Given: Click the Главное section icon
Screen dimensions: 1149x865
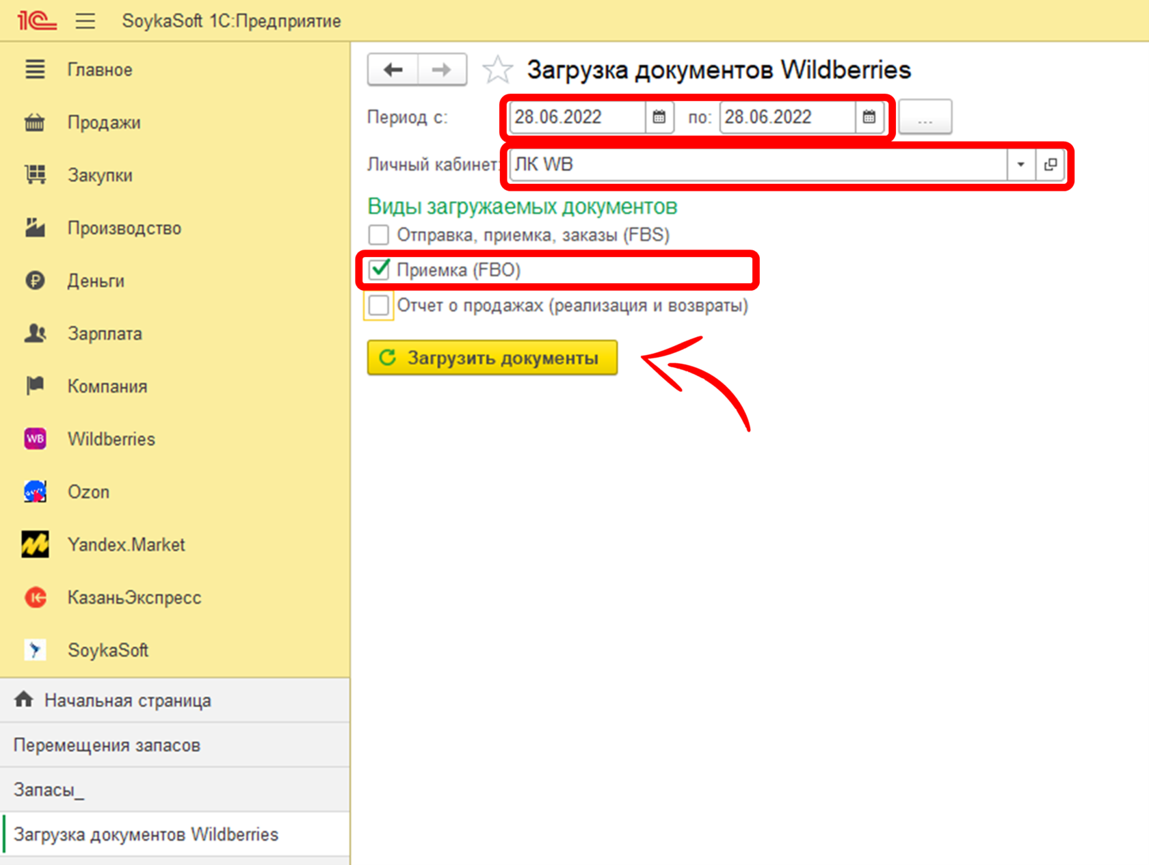Looking at the screenshot, I should [35, 69].
